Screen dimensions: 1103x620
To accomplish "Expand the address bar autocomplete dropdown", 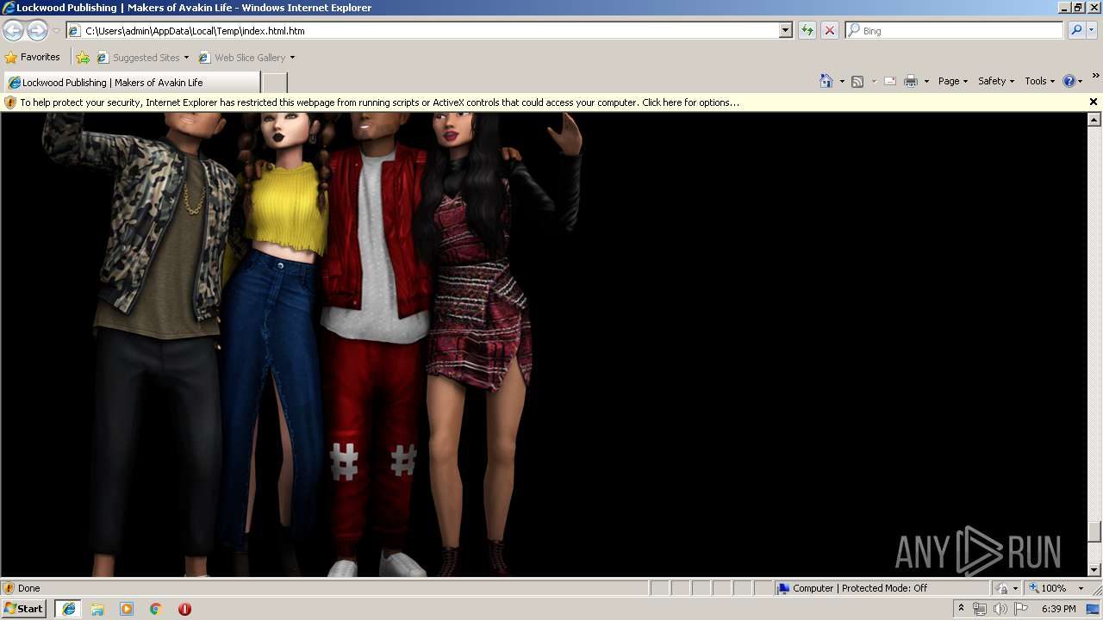I will (x=786, y=31).
